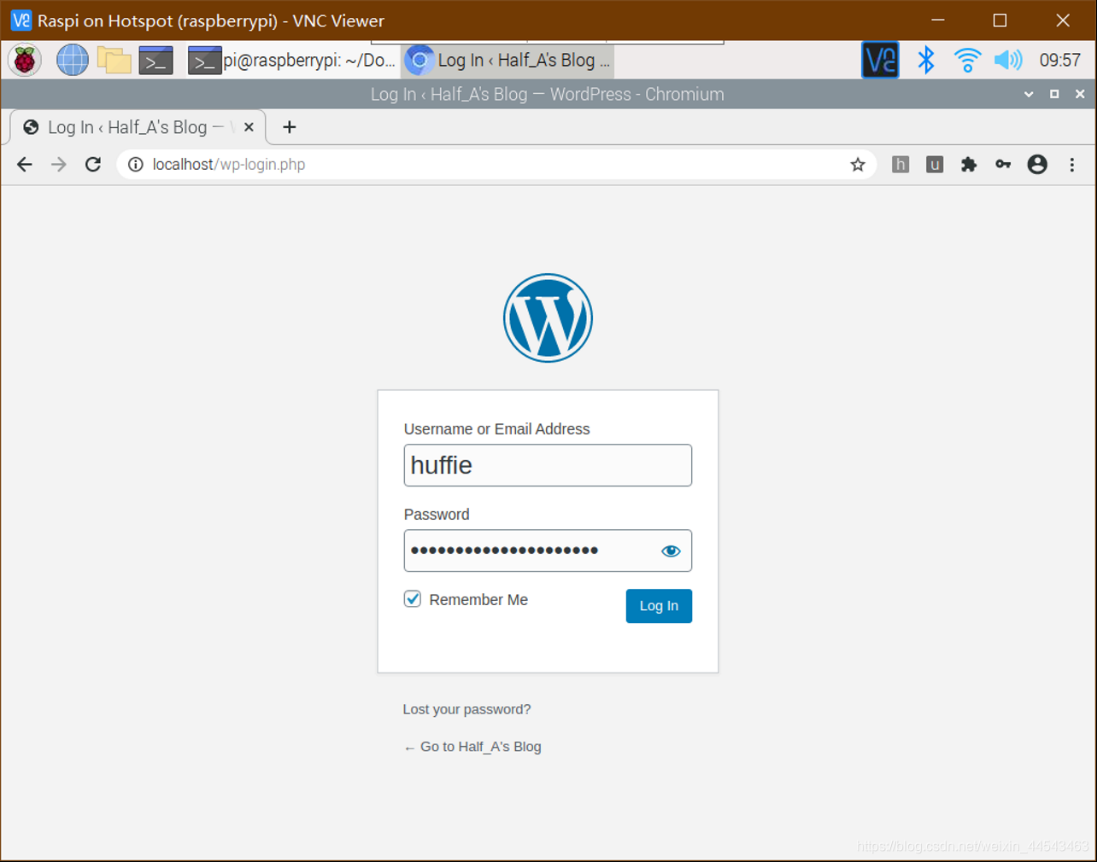Click the 09:57 panel clock
Viewport: 1097px width, 862px height.
pos(1059,61)
